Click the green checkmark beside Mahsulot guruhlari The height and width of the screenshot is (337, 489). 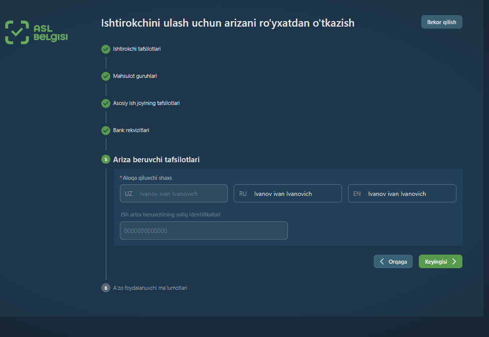tap(106, 76)
